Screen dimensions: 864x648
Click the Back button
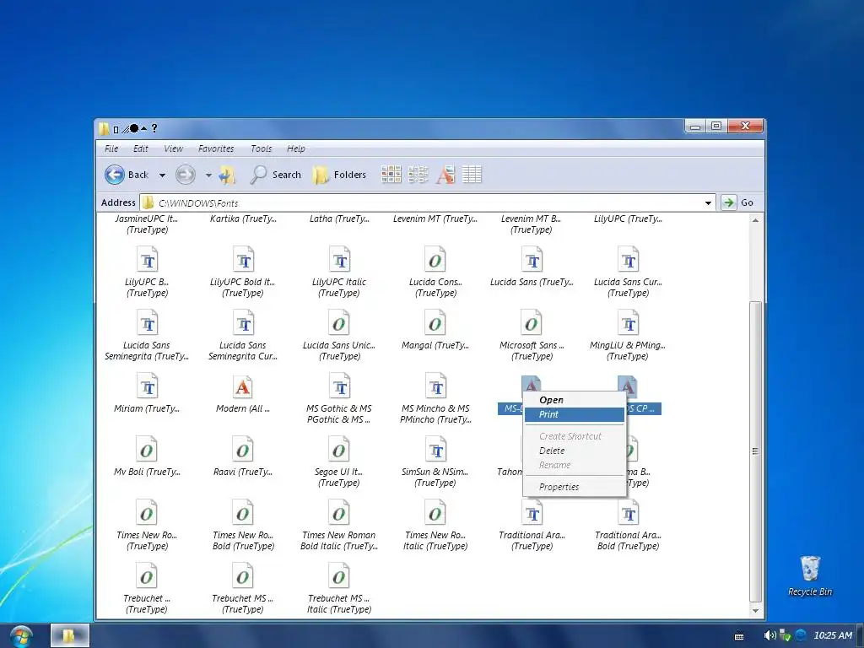(x=127, y=175)
